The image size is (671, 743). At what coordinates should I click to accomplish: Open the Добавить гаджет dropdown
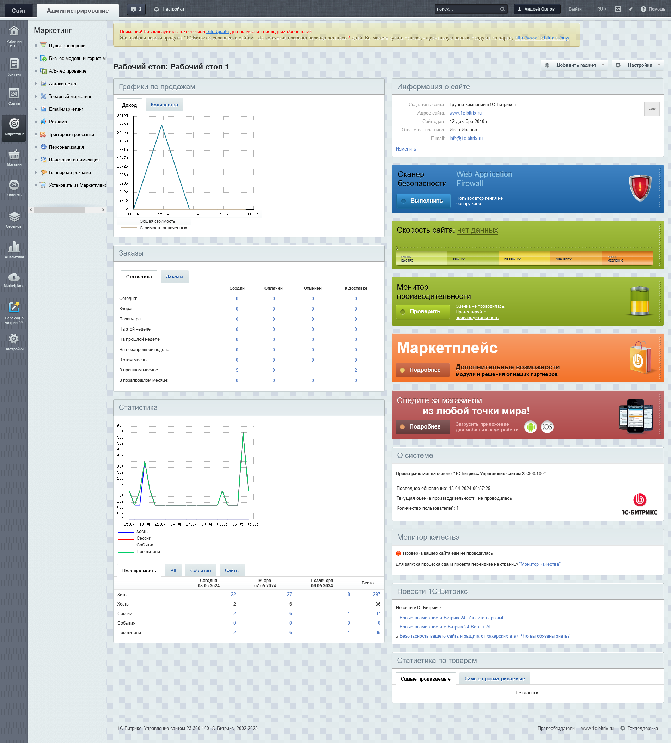[574, 65]
